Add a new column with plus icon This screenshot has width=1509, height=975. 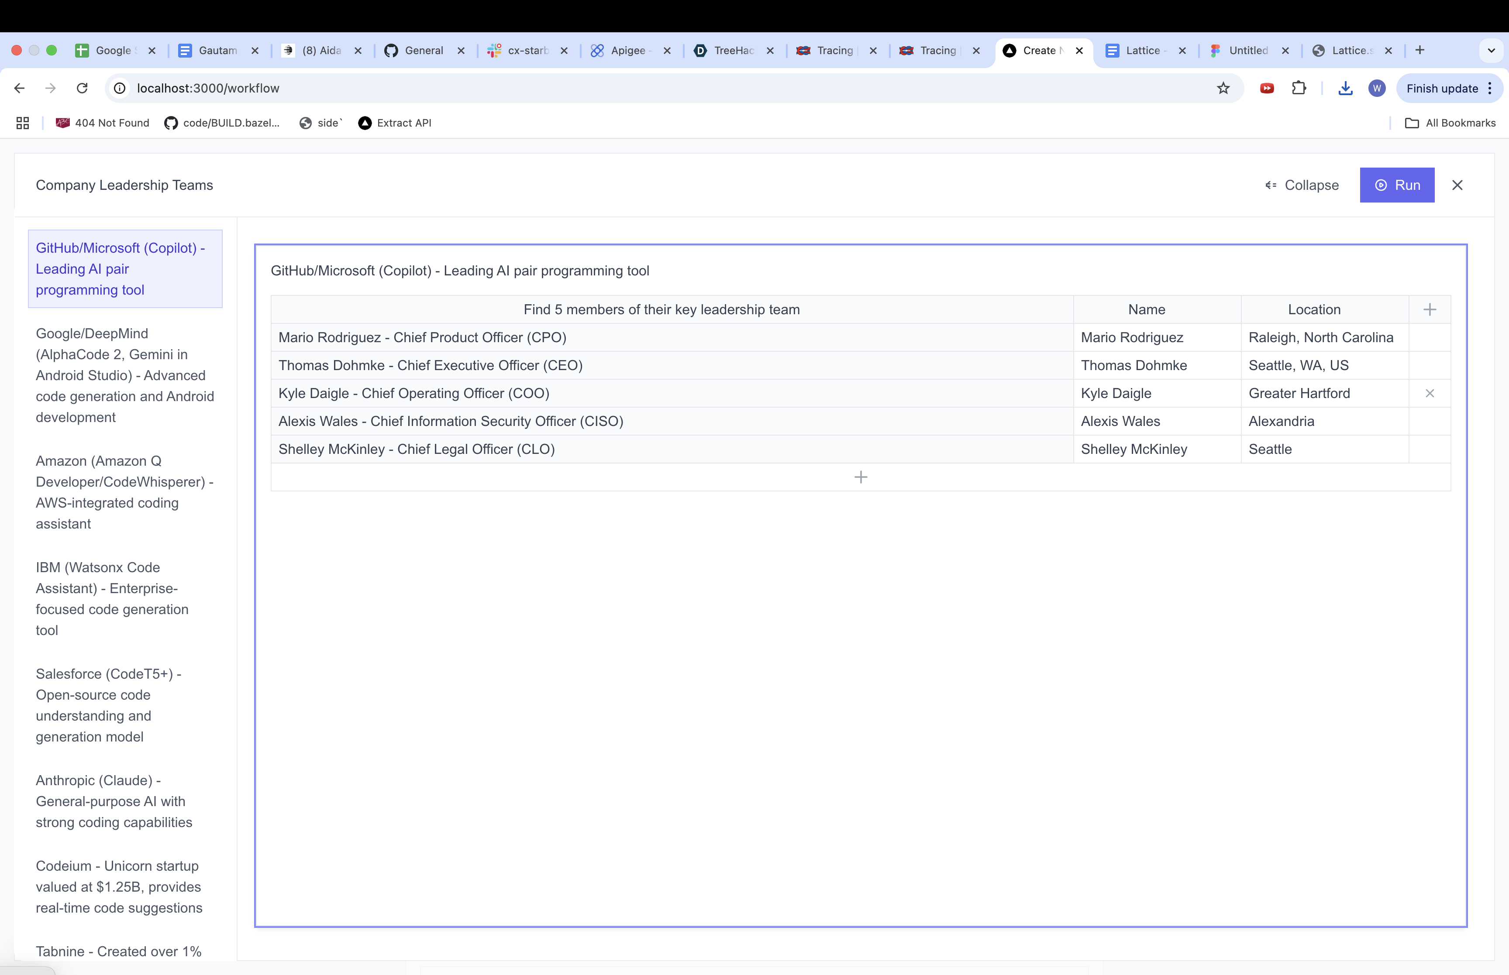(x=1429, y=309)
